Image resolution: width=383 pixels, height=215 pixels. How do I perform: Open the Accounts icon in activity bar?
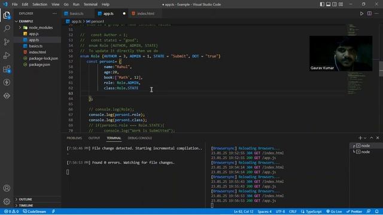coord(7,188)
